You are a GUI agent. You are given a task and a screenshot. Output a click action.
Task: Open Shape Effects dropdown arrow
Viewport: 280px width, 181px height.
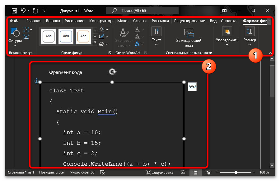[106, 44]
